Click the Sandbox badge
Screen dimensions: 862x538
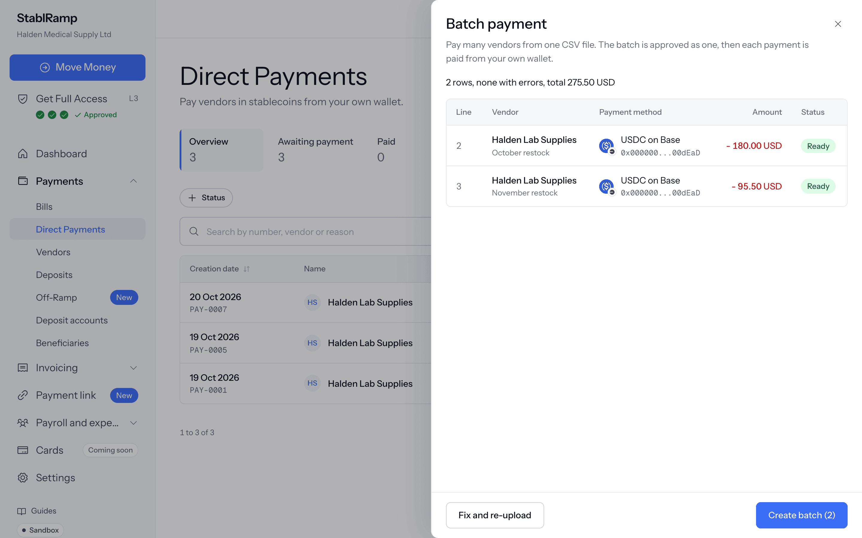(x=40, y=530)
